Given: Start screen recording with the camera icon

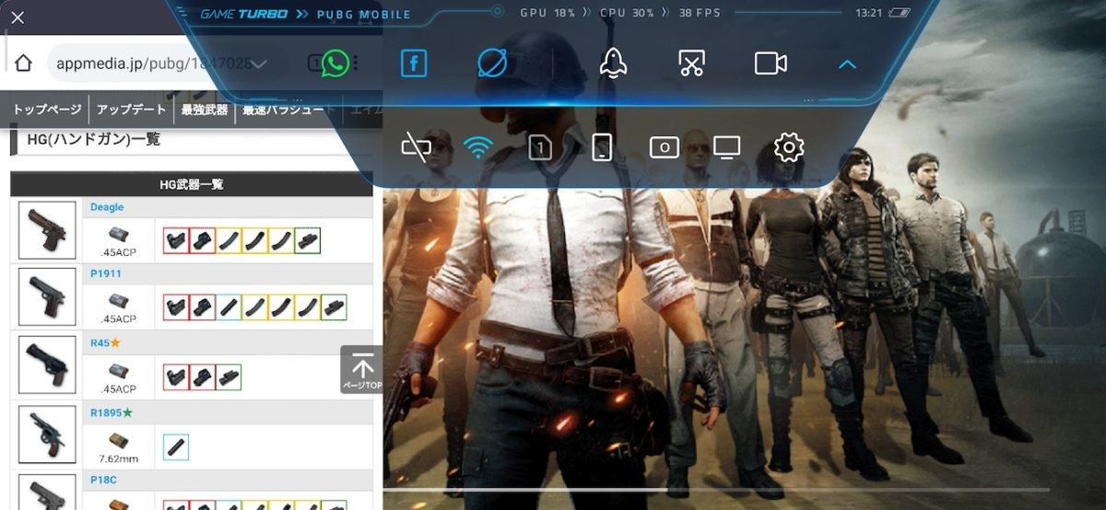Looking at the screenshot, I should [x=770, y=63].
